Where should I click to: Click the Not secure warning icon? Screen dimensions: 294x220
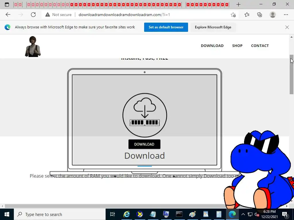coord(48,15)
